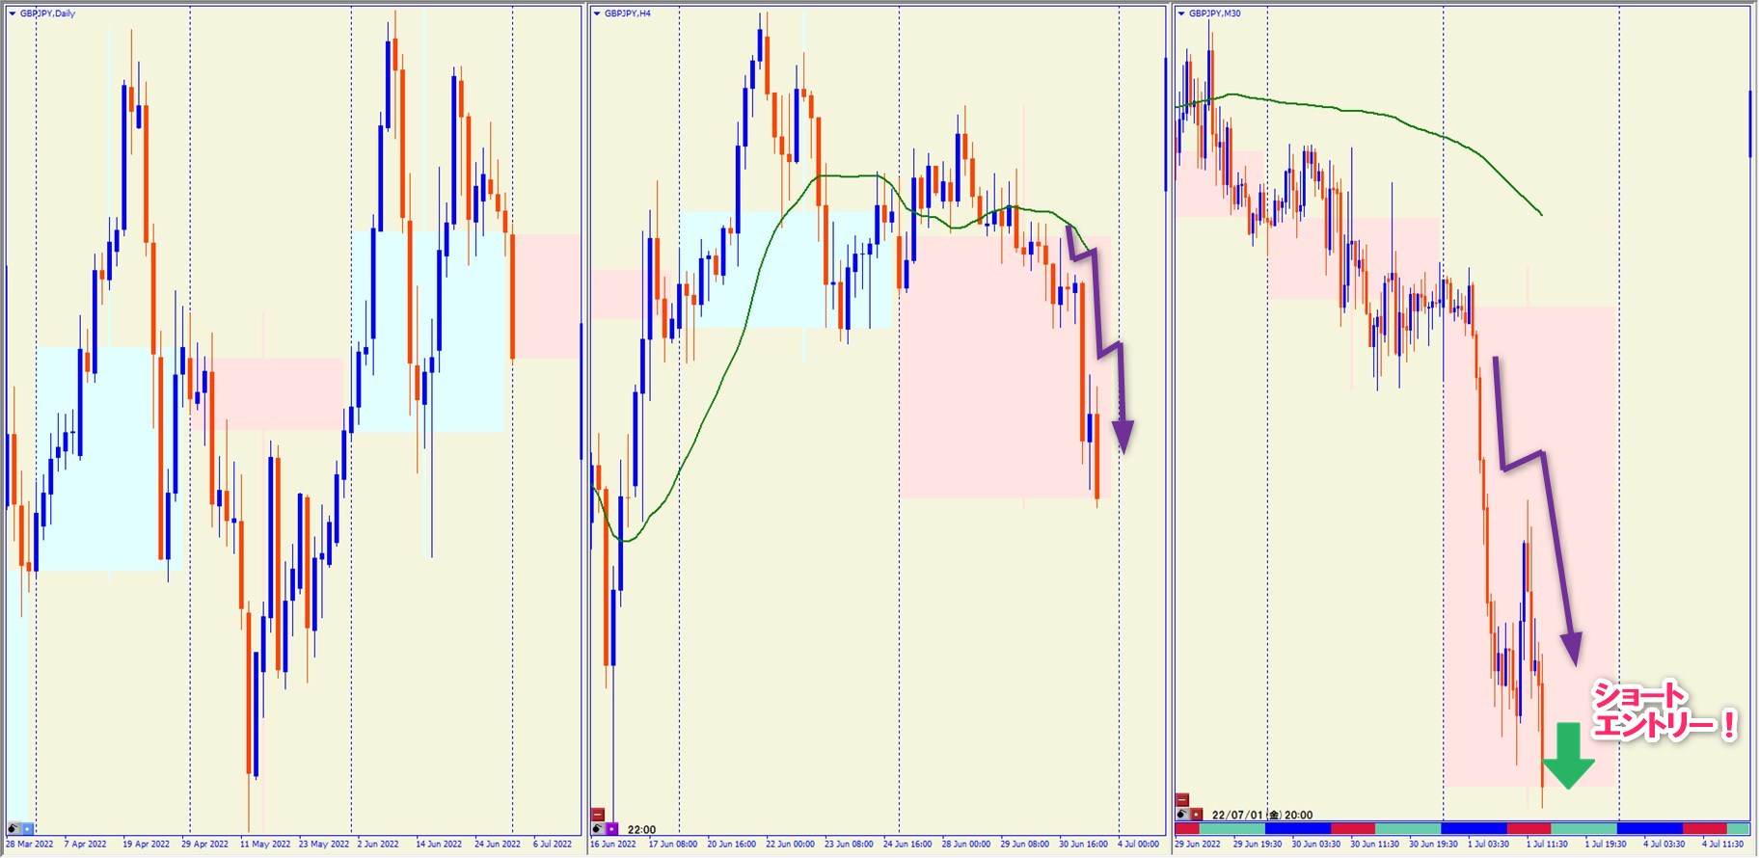Click the GBPJPY,H4 chart title label

tap(628, 13)
